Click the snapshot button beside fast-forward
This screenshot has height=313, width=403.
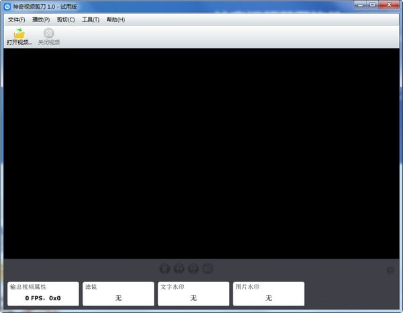coord(208,269)
